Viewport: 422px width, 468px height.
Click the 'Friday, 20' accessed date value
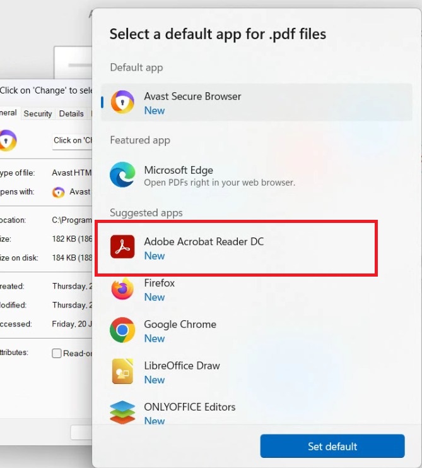71,324
